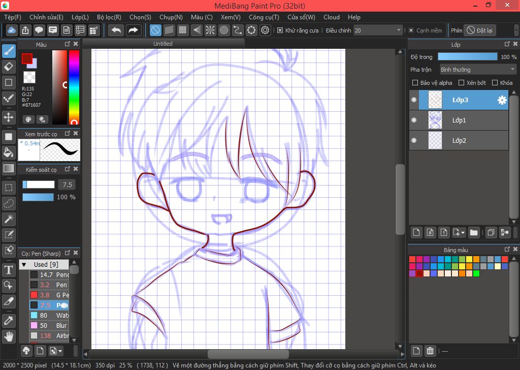520x370 pixels.
Task: Enable vanishing point snap
Action: click(197, 30)
